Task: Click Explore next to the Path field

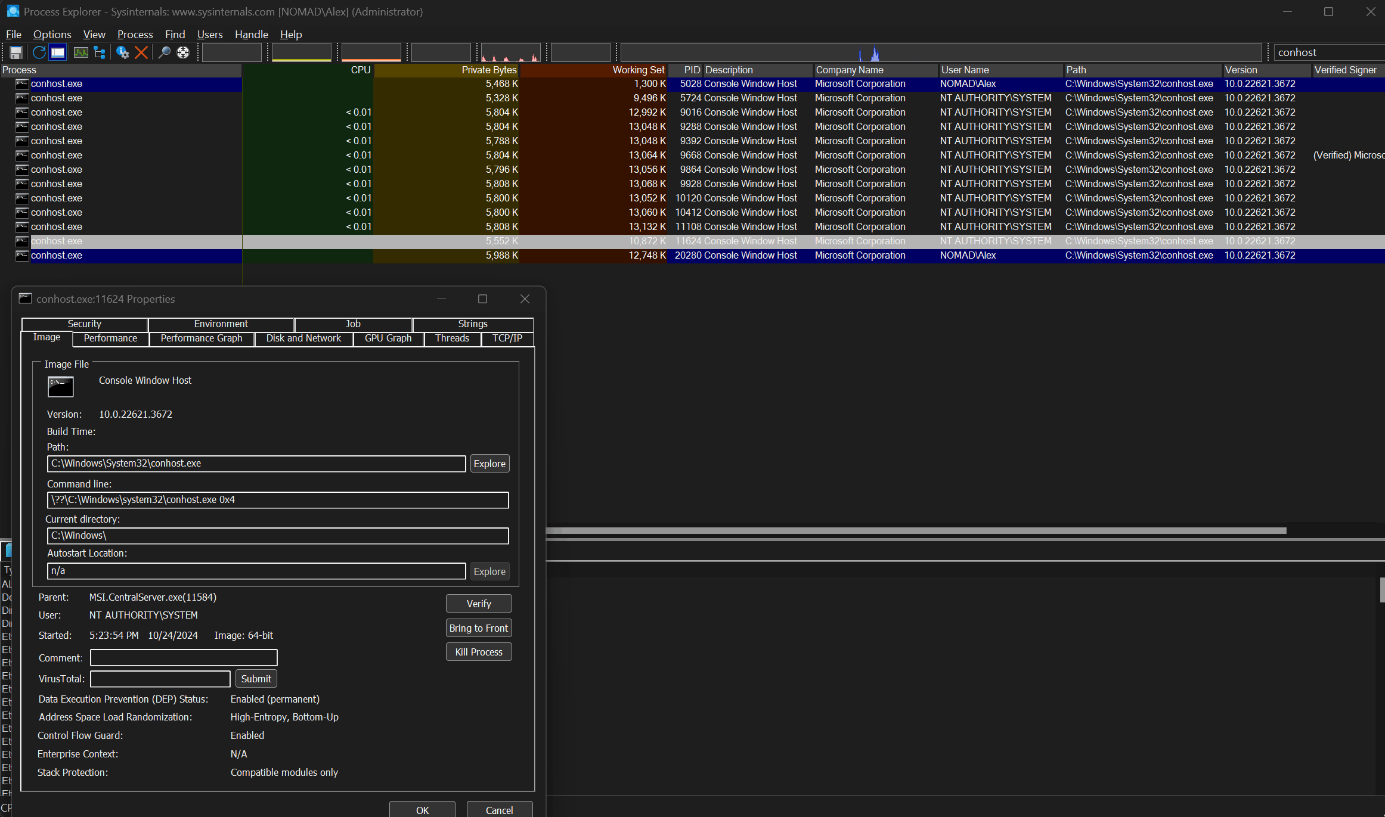Action: pyautogui.click(x=489, y=464)
